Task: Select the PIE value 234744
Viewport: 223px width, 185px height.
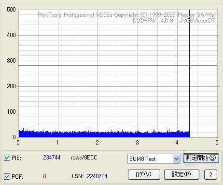Action: (52, 158)
